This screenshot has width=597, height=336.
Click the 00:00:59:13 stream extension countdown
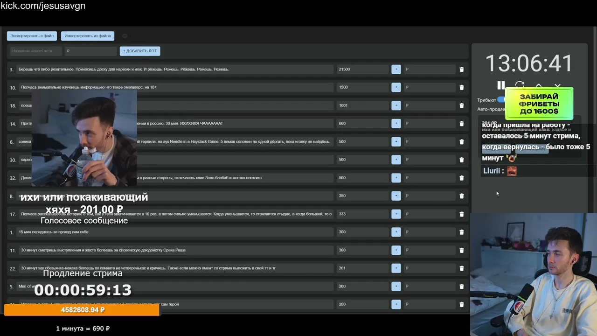click(x=83, y=290)
